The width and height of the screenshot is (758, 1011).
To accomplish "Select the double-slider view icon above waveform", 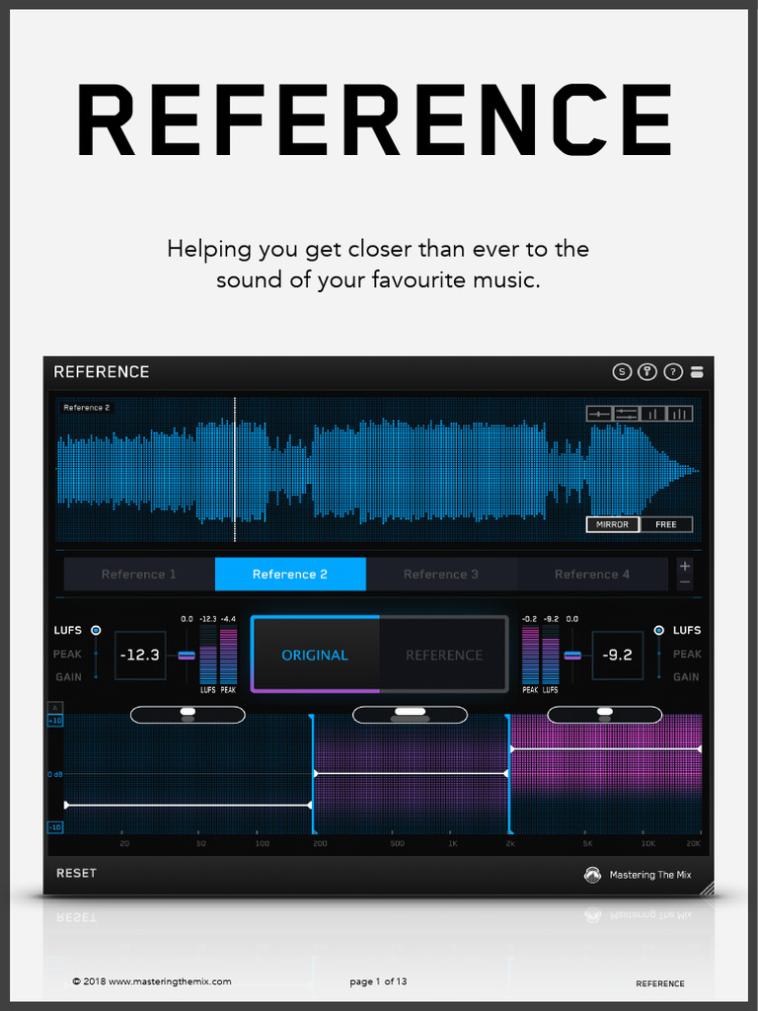I will (626, 414).
